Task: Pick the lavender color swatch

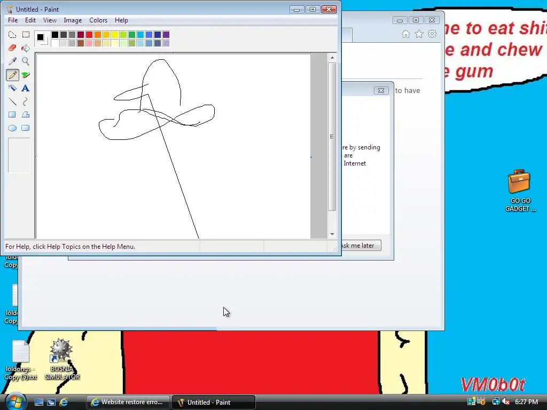Action: pyautogui.click(x=166, y=43)
